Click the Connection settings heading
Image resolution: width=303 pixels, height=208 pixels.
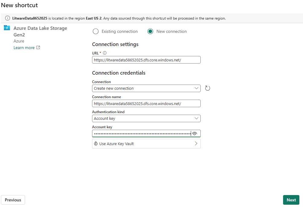(x=115, y=44)
